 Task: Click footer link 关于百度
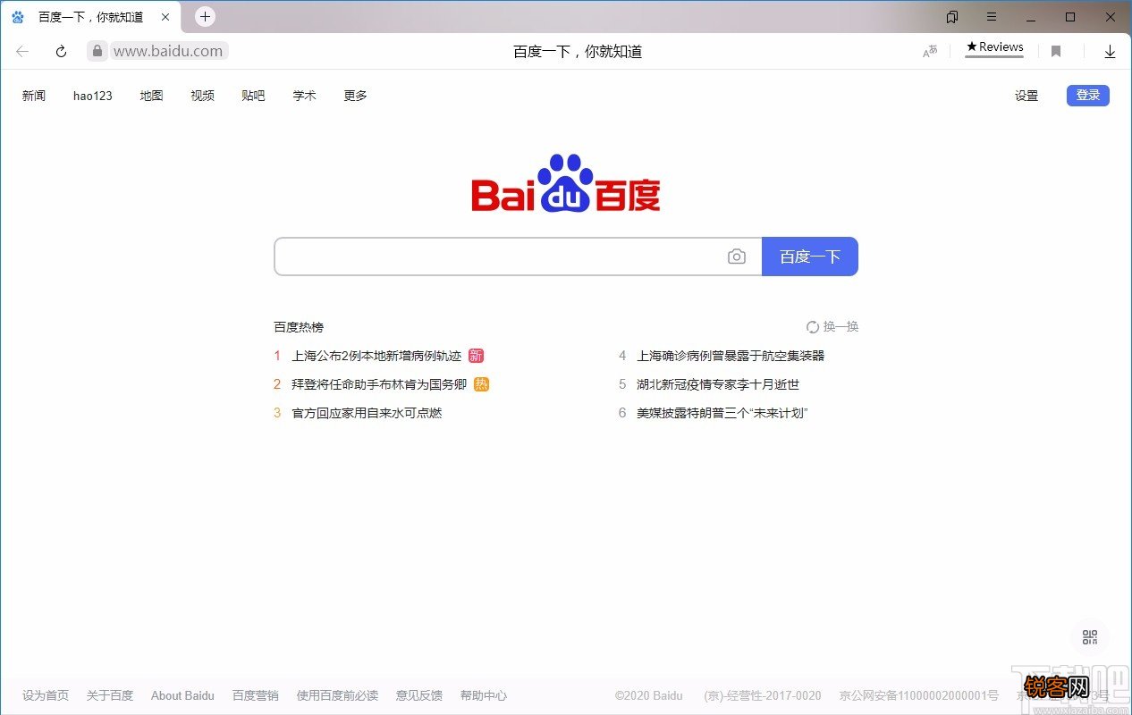(110, 695)
